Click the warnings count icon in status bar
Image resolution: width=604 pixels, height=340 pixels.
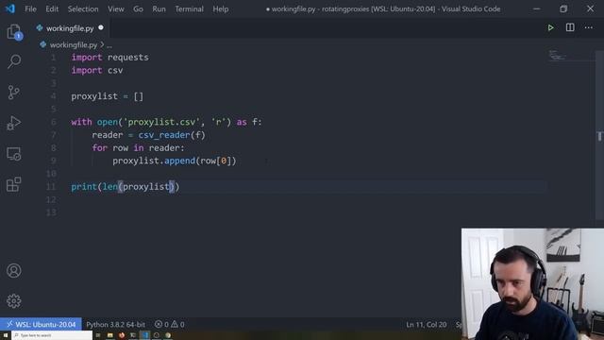(175, 325)
